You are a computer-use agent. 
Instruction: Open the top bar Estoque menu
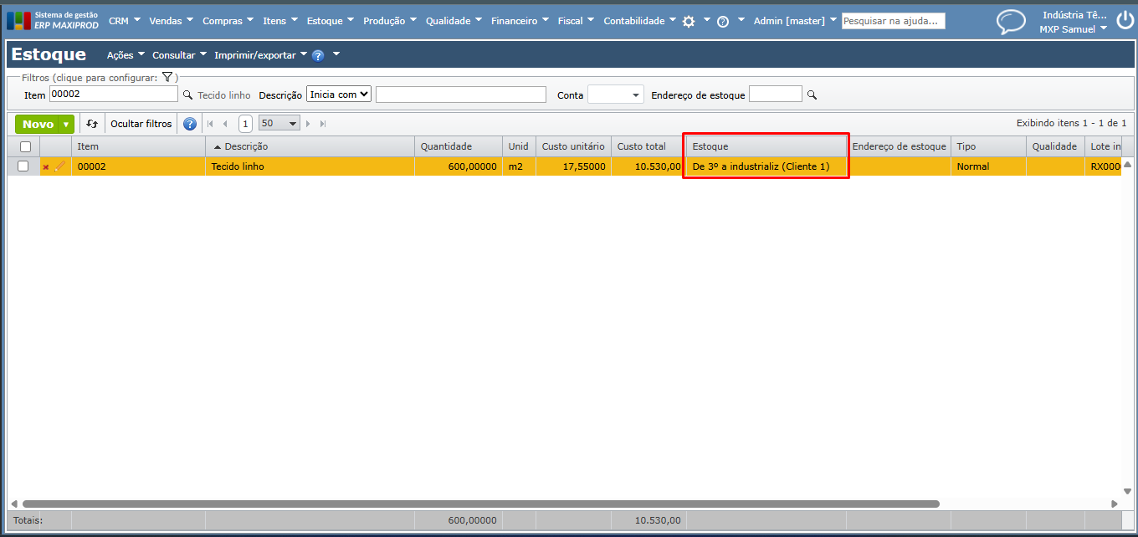pos(330,21)
